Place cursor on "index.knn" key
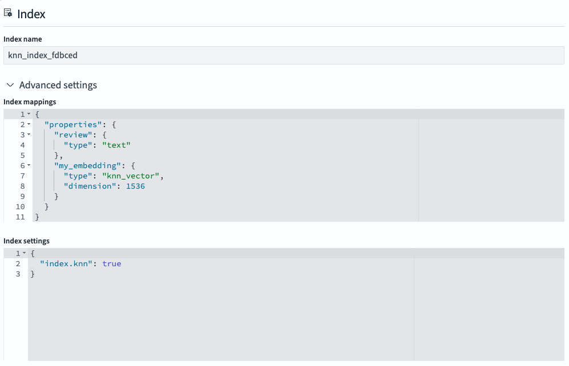Screen dimensions: 569x366 (67, 264)
